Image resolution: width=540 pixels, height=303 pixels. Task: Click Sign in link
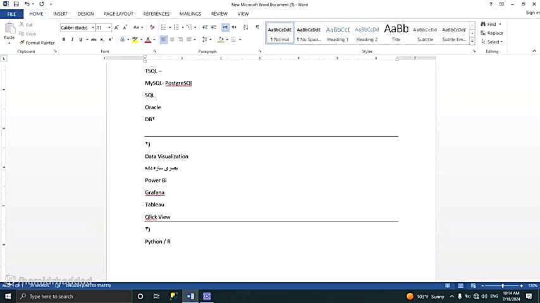click(x=532, y=13)
